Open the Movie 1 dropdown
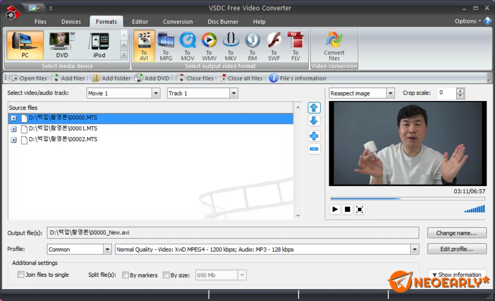 (x=156, y=93)
